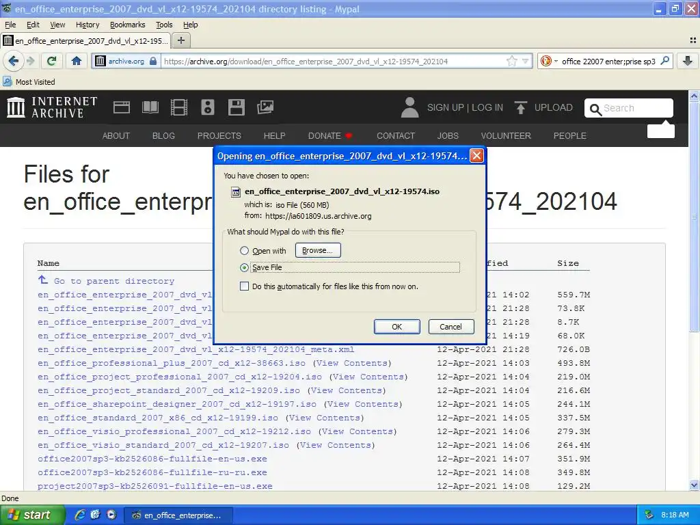Open the History menu
Viewport: 700px width, 525px height.
tap(87, 25)
